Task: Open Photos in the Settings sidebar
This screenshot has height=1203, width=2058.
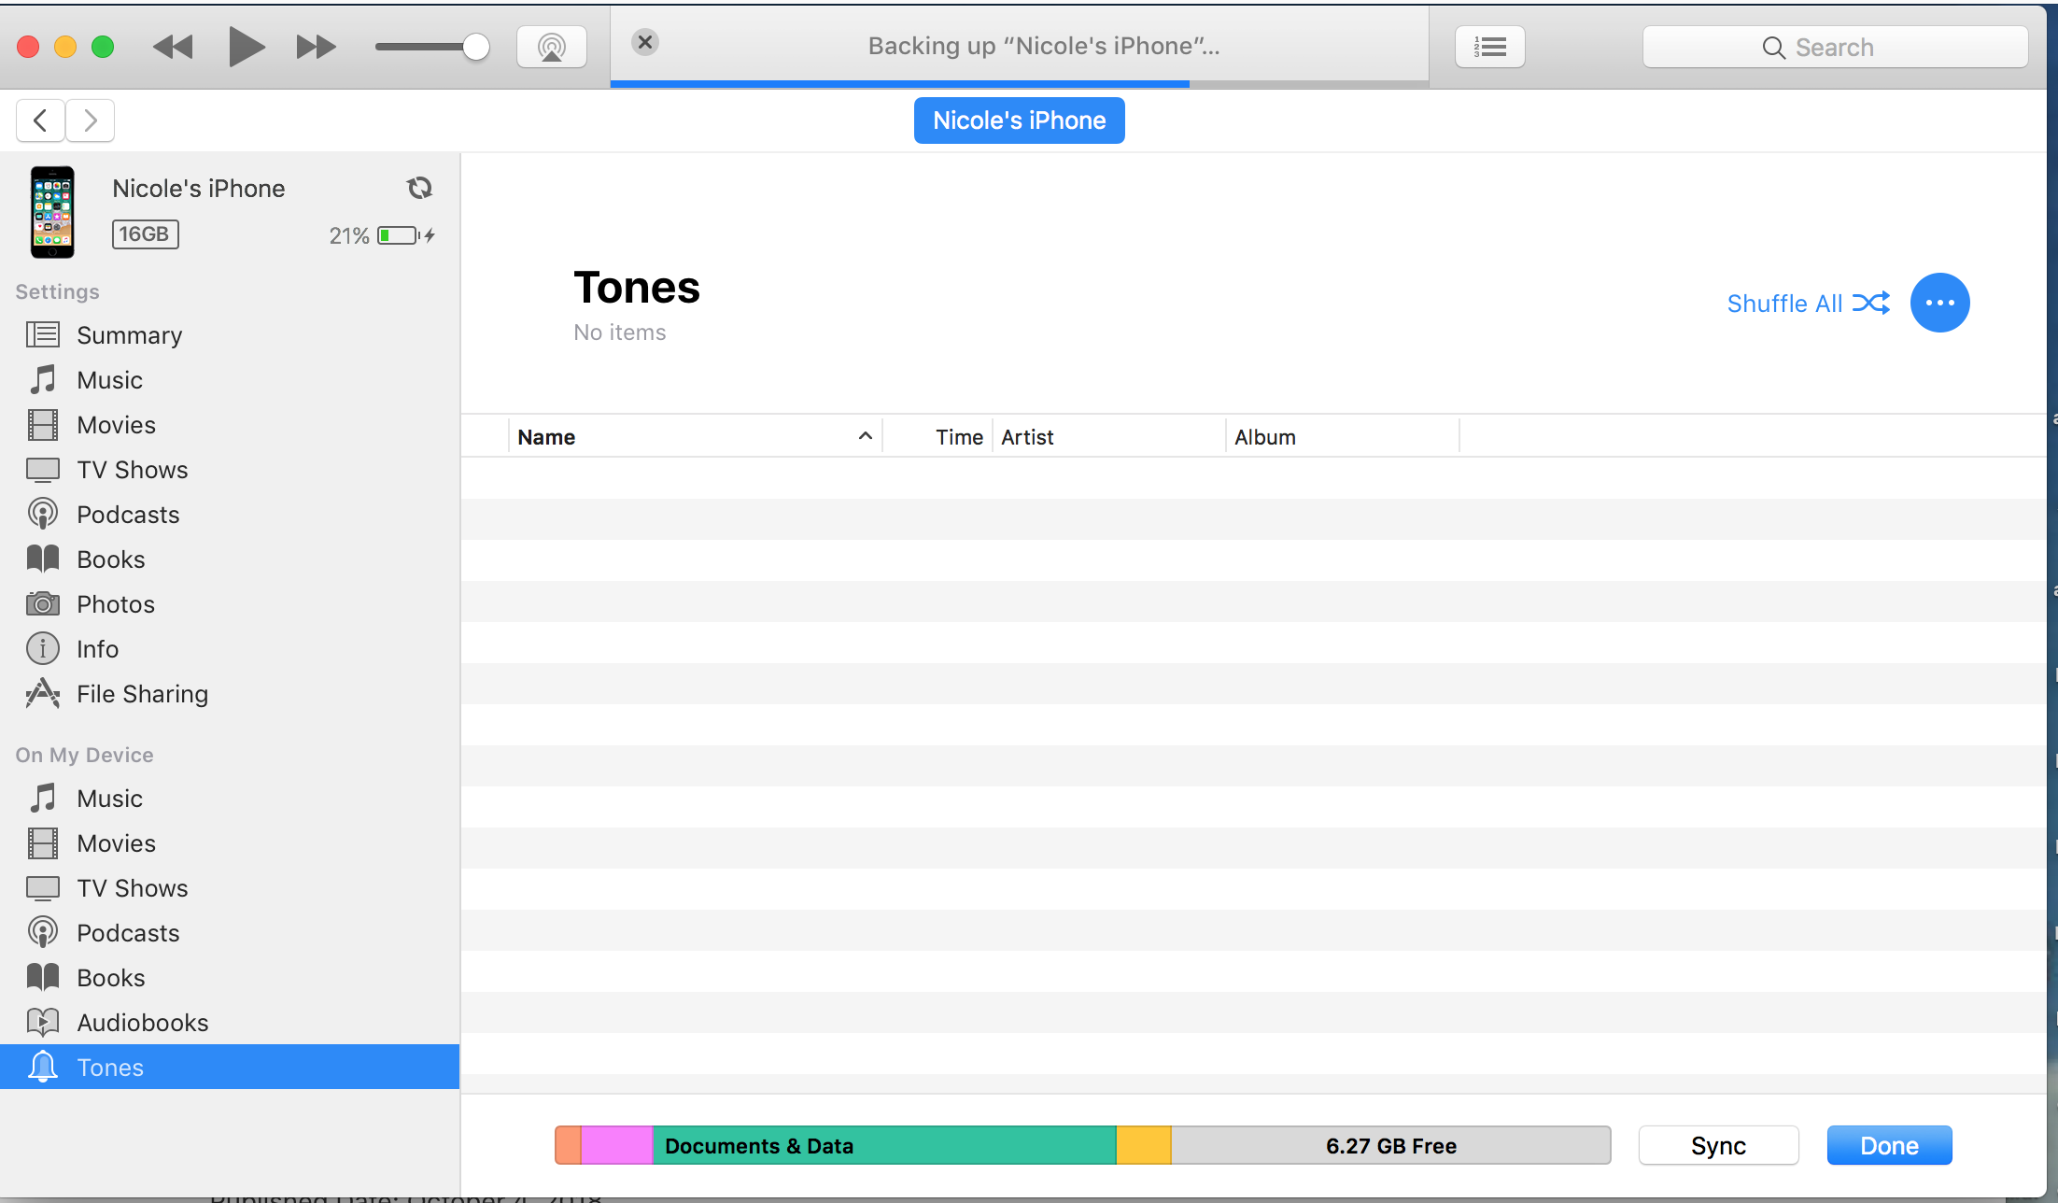Action: coord(115,604)
